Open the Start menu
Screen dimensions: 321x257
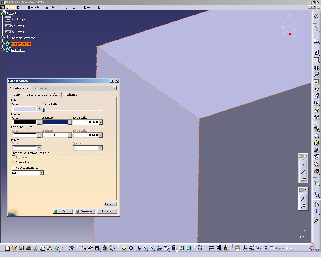point(9,7)
